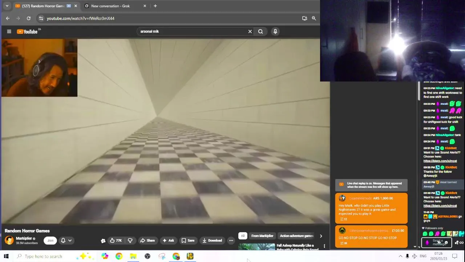This screenshot has width=465, height=262.
Task: Open the ENG language switcher
Action: click(x=423, y=256)
